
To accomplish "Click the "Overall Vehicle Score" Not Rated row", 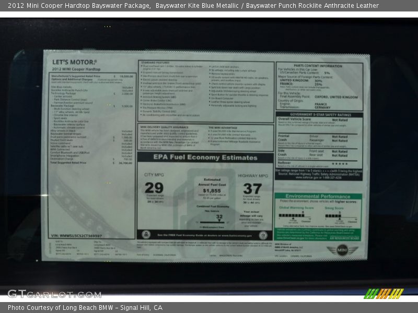I will tap(313, 119).
